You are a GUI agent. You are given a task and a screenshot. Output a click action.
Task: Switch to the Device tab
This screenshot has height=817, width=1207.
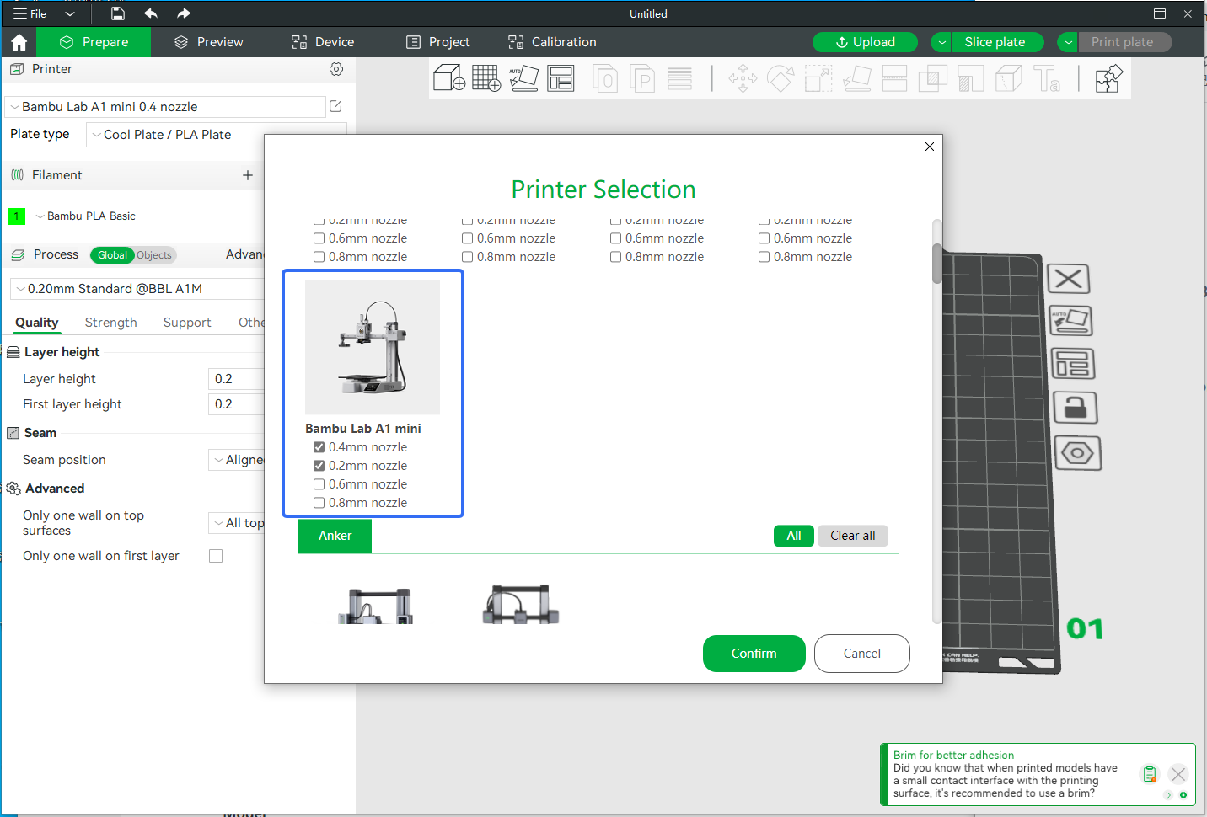pos(323,42)
